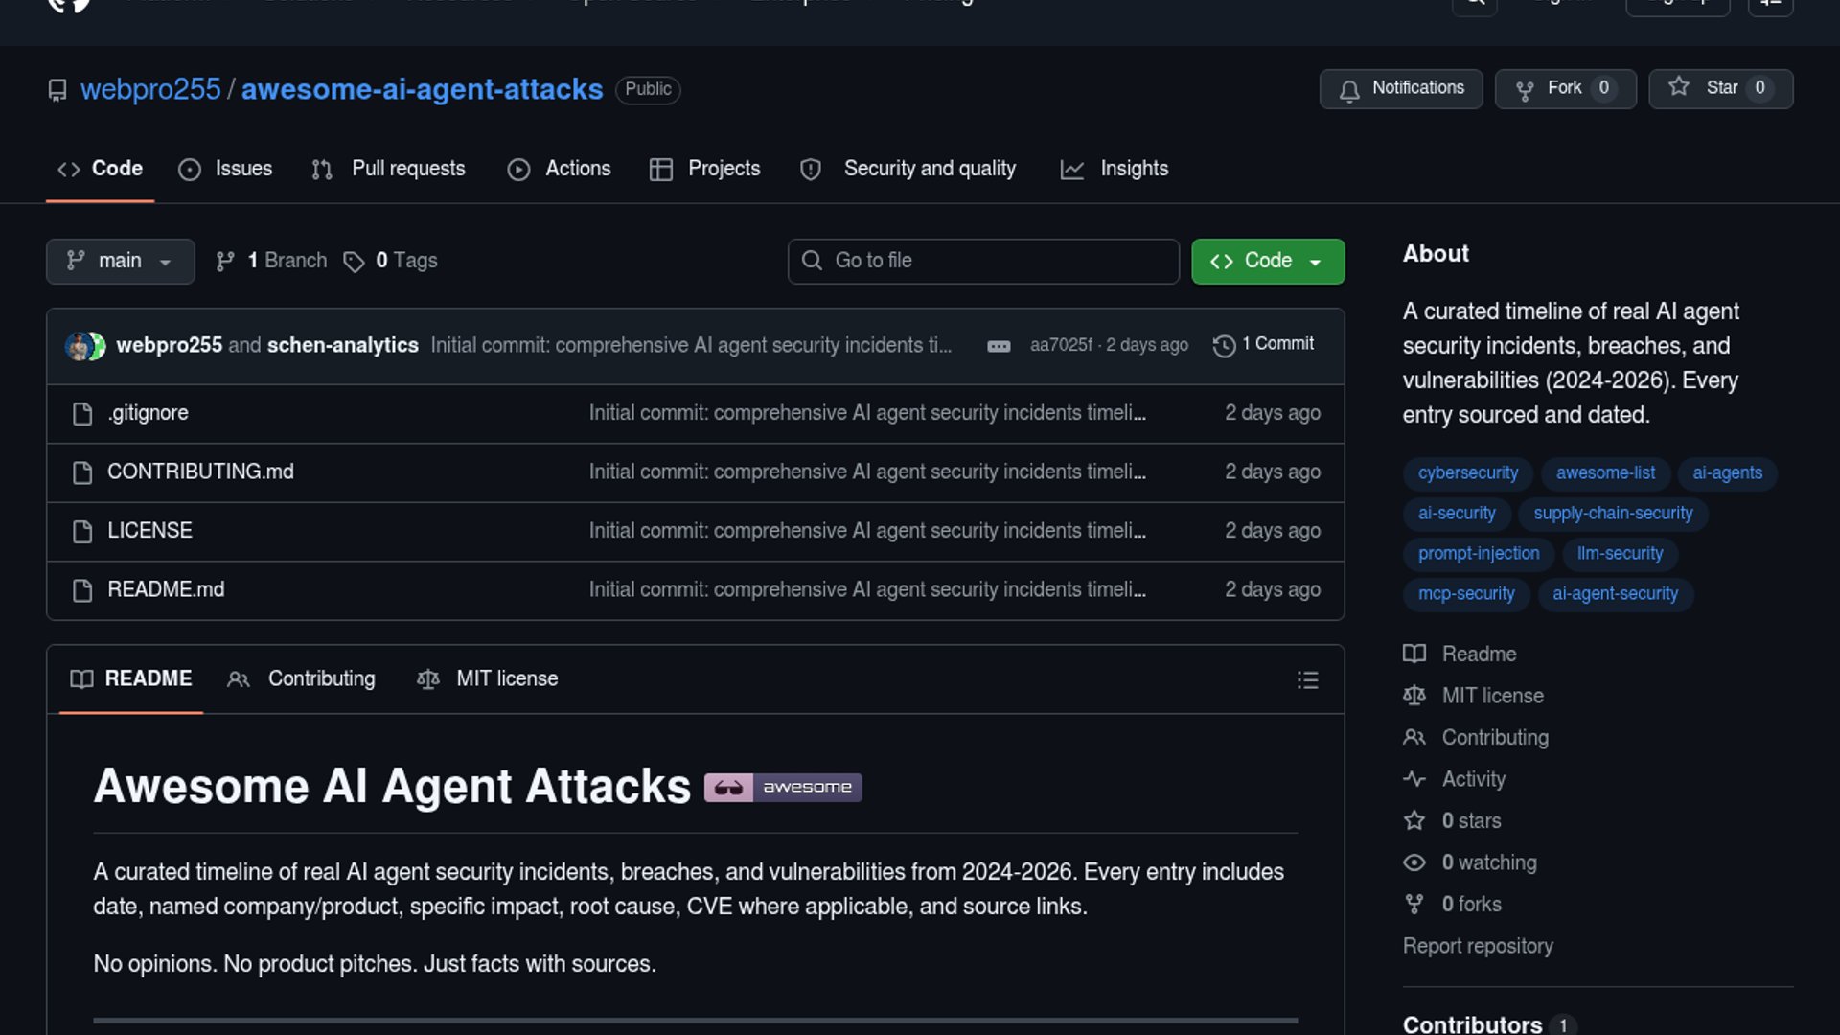The image size is (1840, 1035).
Task: Star the awesome-ai-agent-attacks repository
Action: pos(1720,89)
